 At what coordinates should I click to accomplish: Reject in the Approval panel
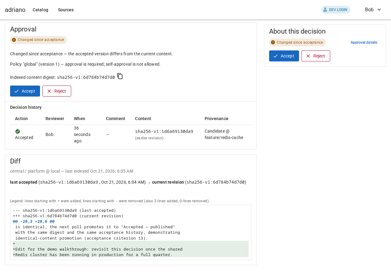57,91
